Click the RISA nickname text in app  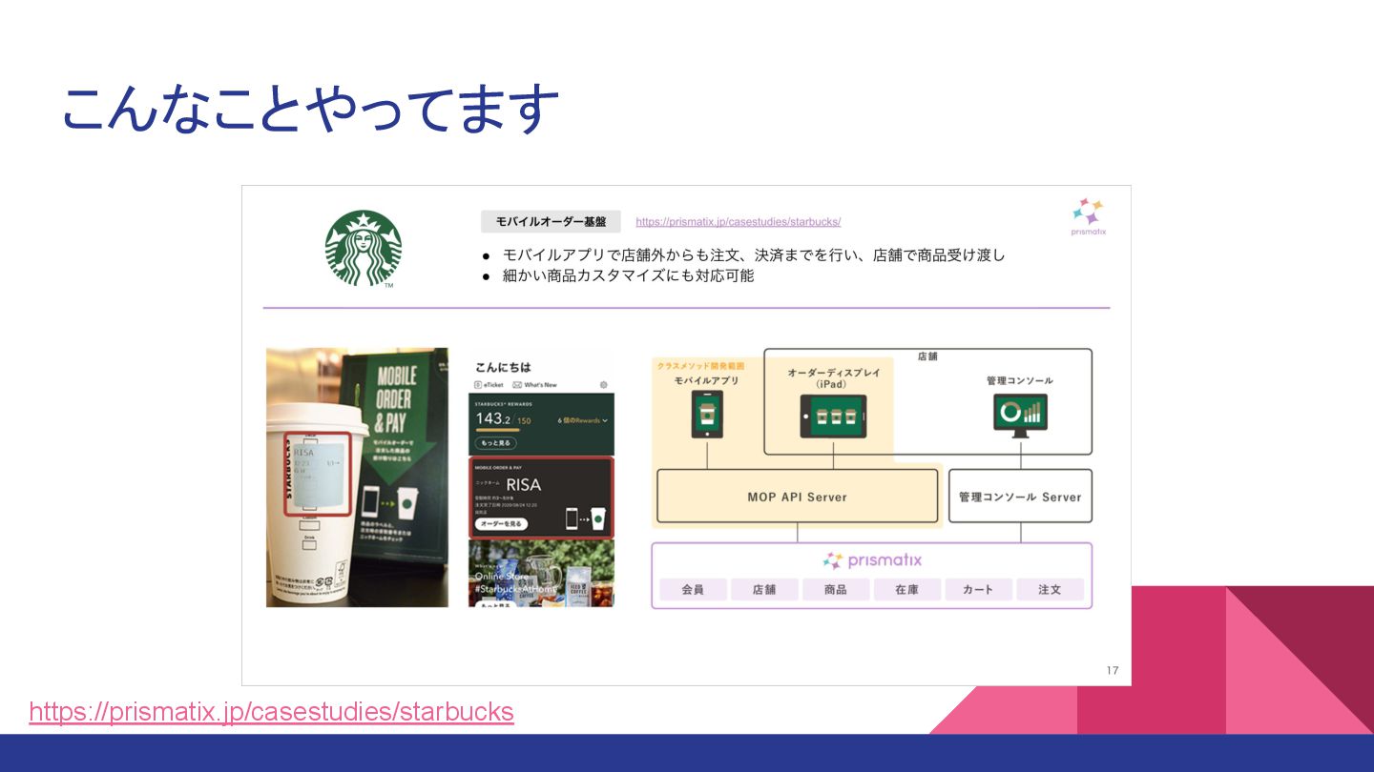click(x=524, y=485)
